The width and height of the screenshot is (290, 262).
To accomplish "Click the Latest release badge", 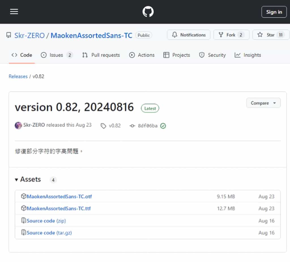I will click(150, 108).
